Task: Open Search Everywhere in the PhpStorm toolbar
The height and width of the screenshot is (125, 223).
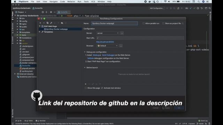Action: (x=210, y=8)
